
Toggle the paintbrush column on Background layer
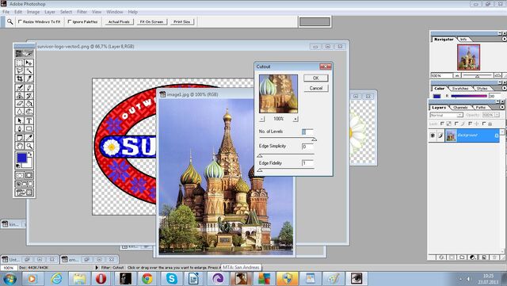(440, 135)
